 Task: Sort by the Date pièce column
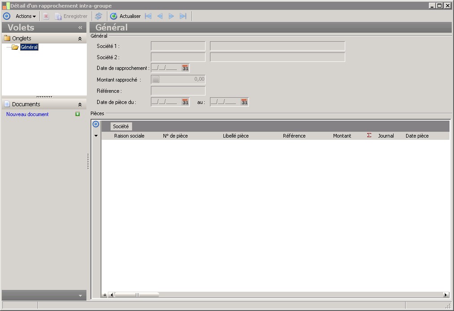tap(417, 136)
